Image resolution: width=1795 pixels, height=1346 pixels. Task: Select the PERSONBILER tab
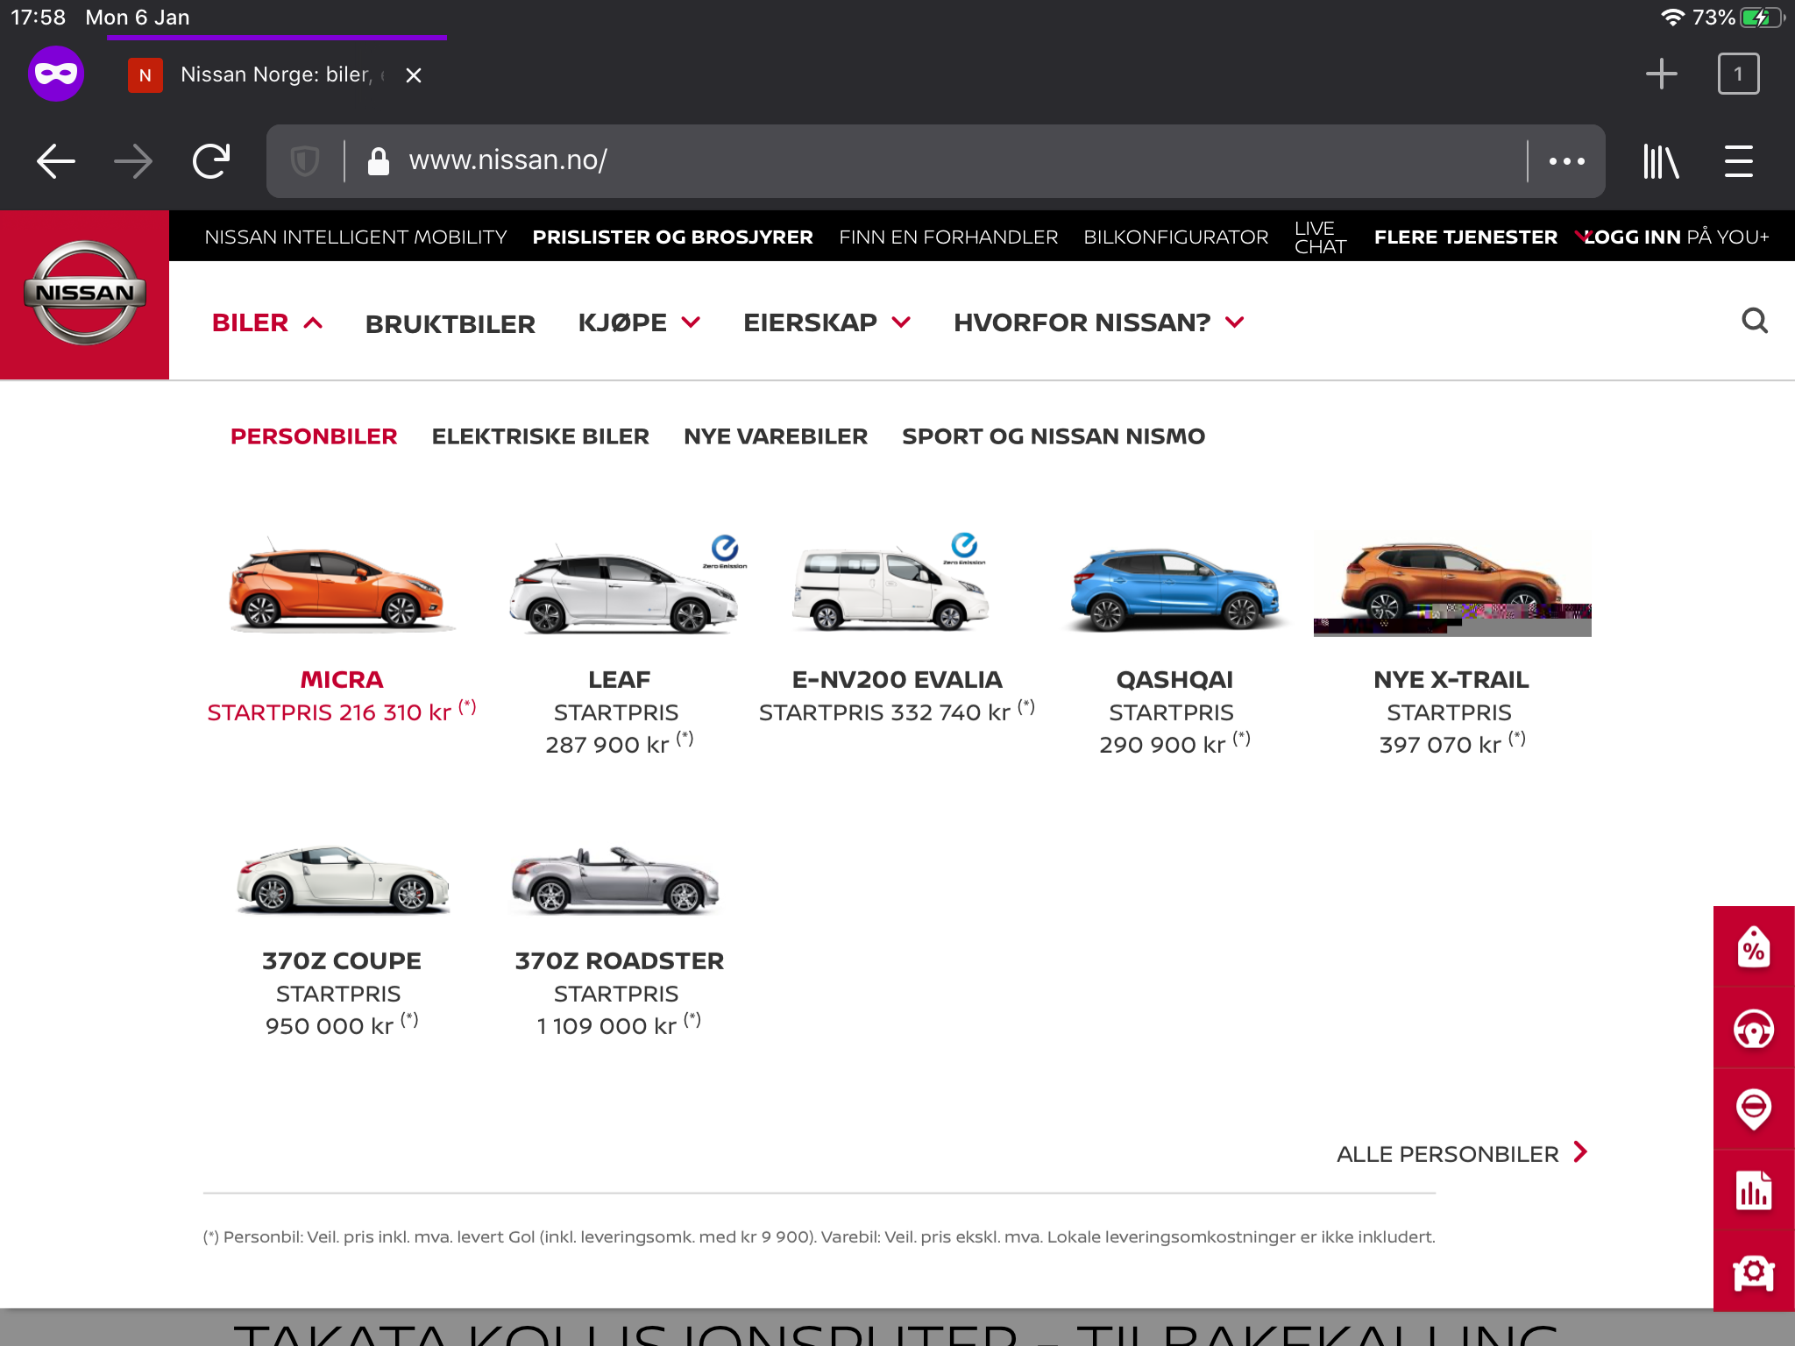314,436
